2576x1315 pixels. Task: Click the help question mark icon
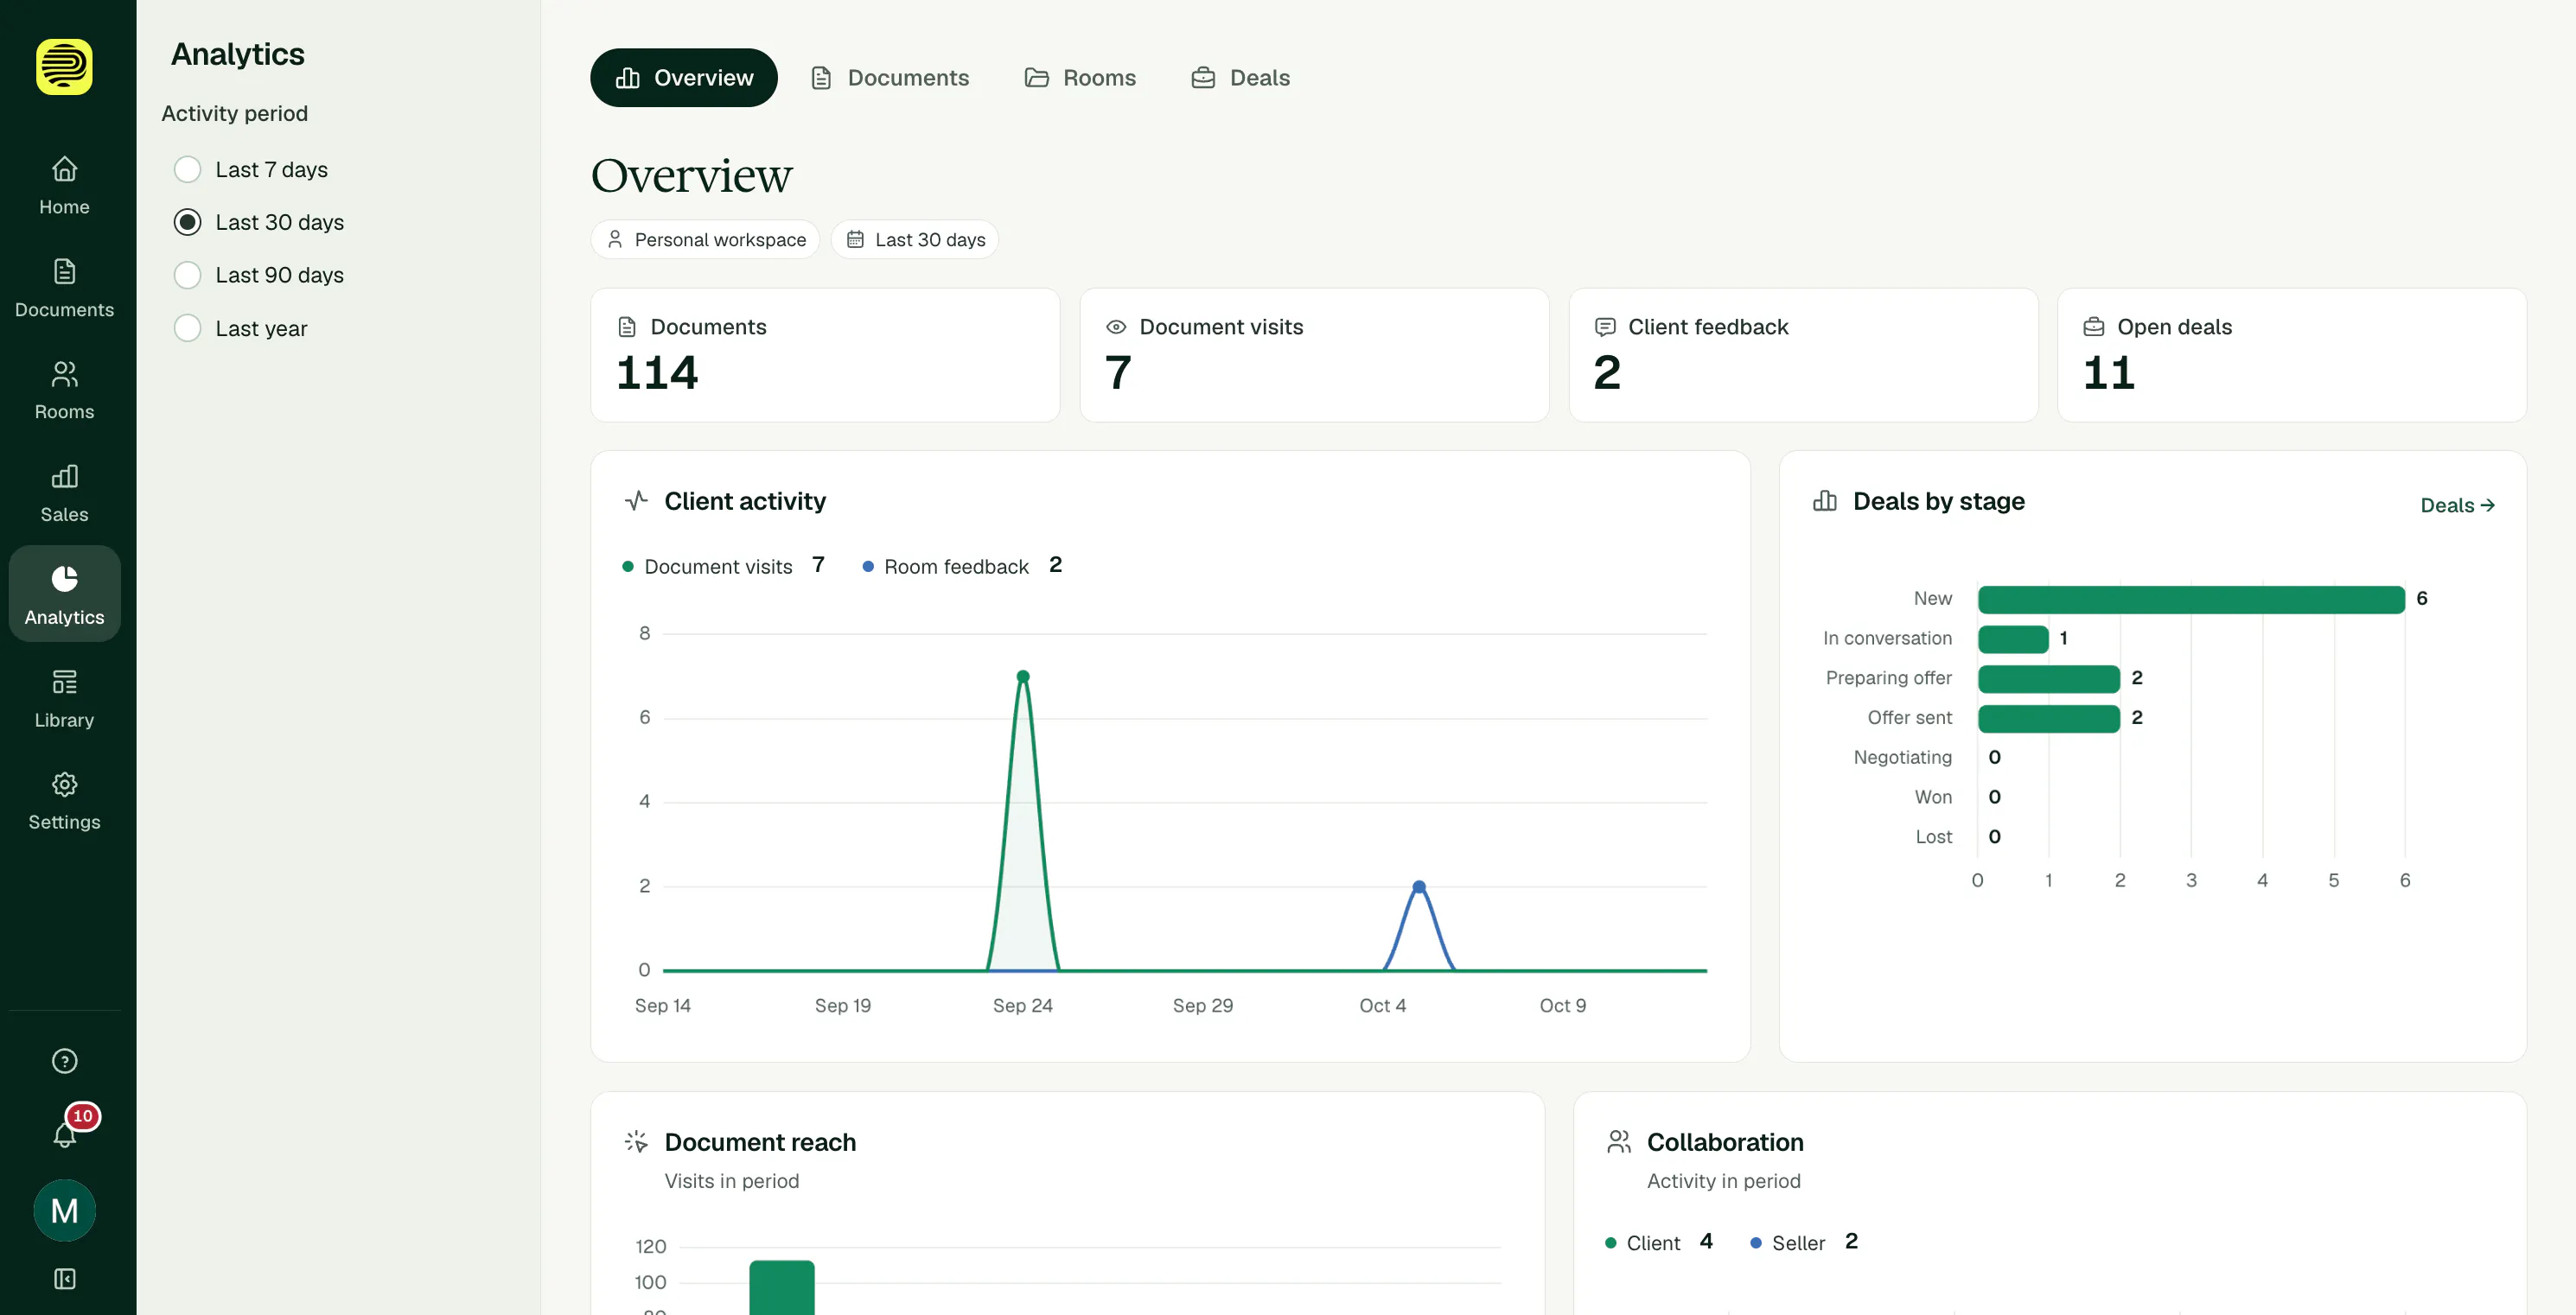64,1061
